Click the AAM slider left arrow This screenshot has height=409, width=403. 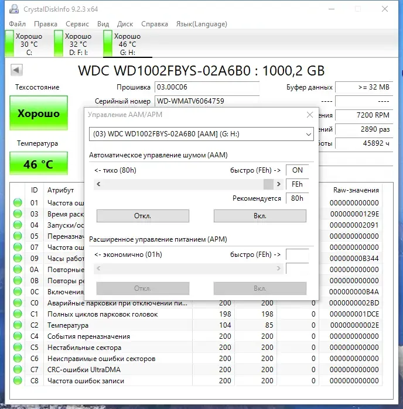coord(98,184)
